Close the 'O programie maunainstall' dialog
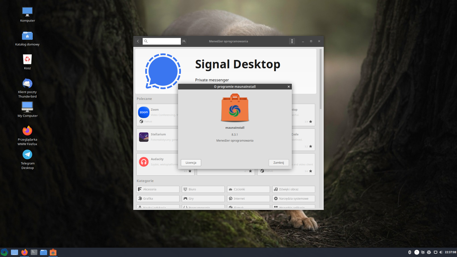The width and height of the screenshot is (457, 257). click(288, 86)
